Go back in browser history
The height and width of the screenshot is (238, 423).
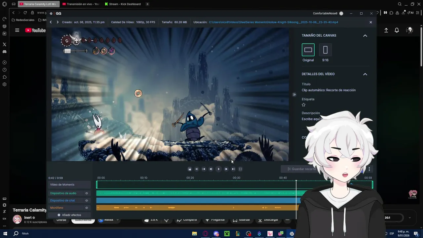(13, 13)
